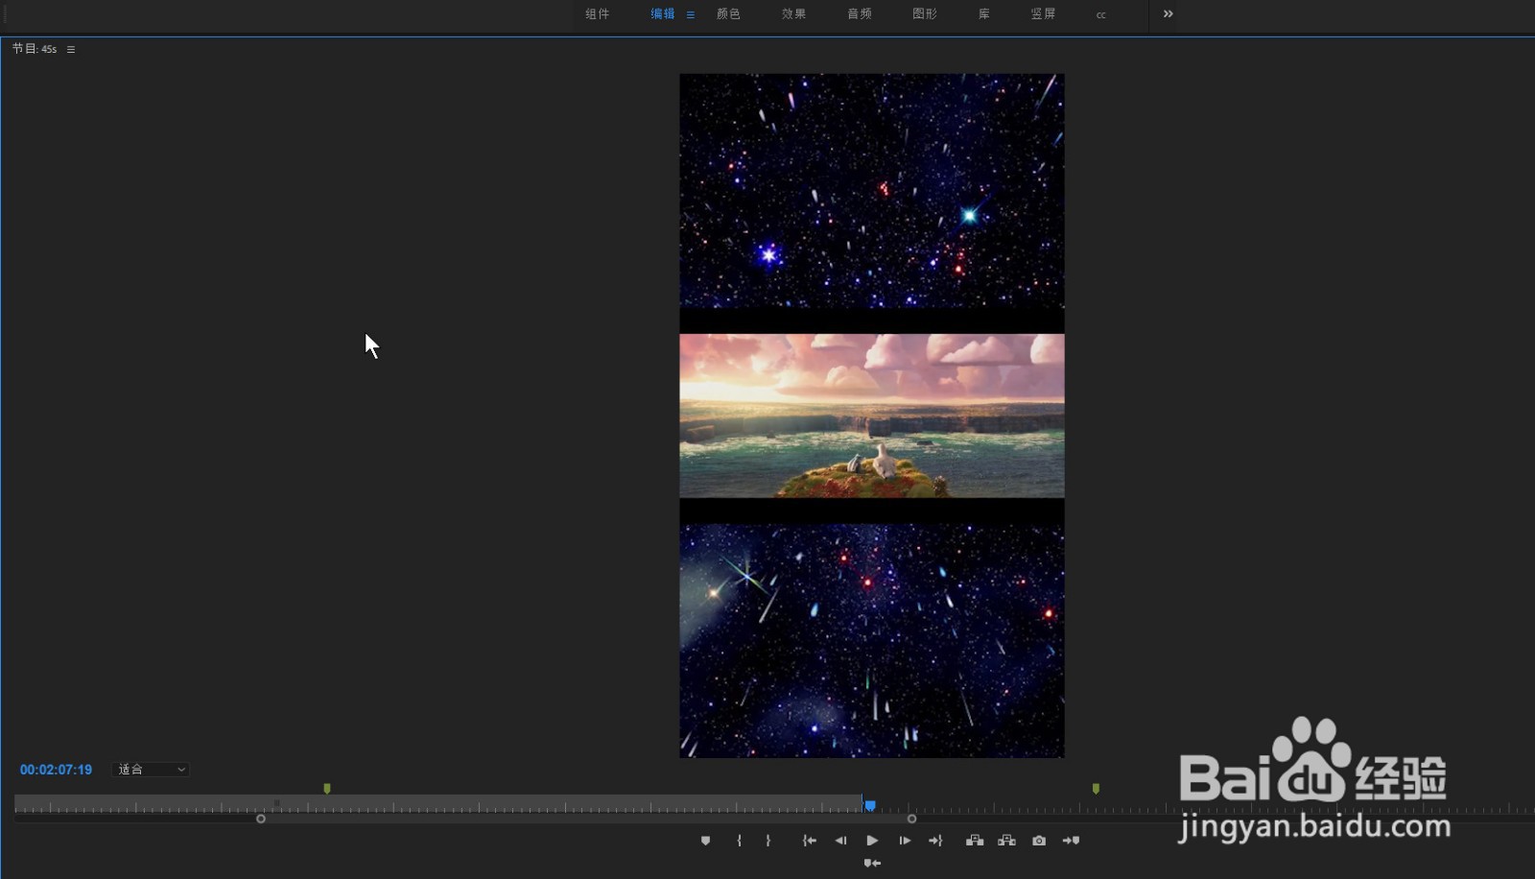Open the 节目 panel menu icon
The width and height of the screenshot is (1535, 879).
point(71,49)
